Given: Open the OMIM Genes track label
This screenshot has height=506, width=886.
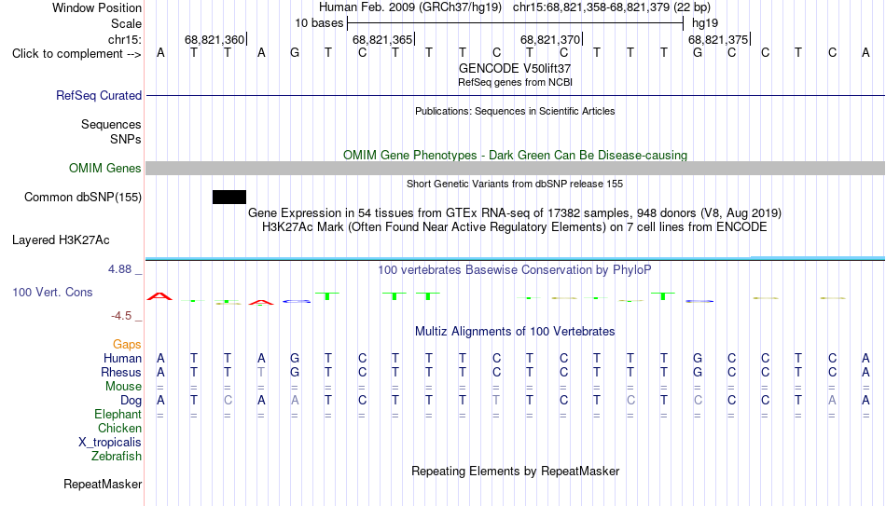Looking at the screenshot, I should pyautogui.click(x=105, y=169).
